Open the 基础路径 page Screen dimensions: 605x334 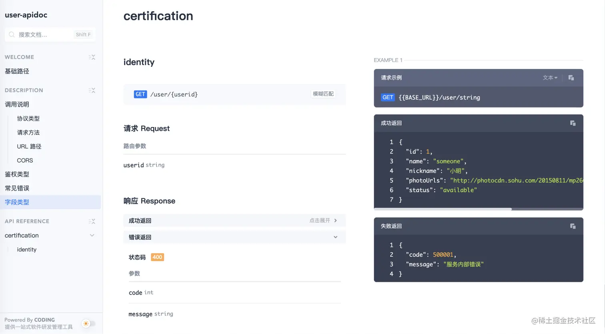coord(17,71)
